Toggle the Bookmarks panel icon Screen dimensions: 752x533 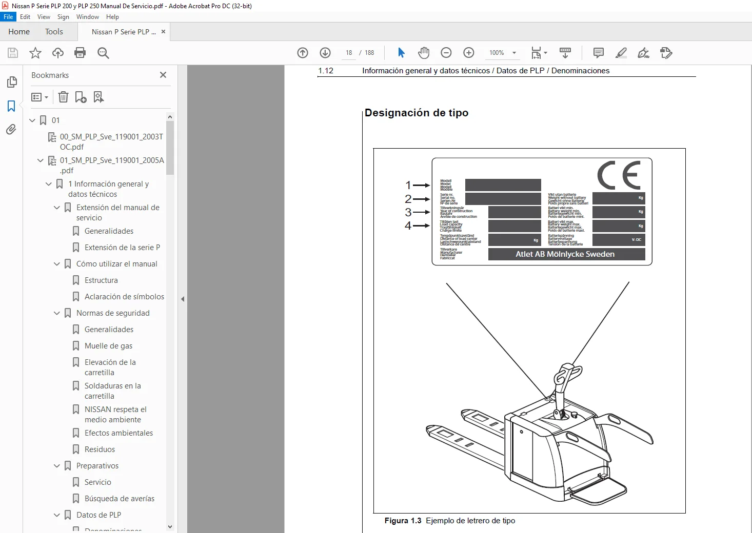pyautogui.click(x=11, y=106)
